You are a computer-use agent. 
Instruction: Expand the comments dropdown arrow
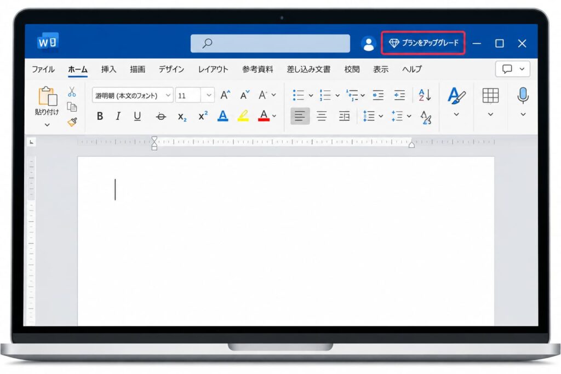[522, 69]
